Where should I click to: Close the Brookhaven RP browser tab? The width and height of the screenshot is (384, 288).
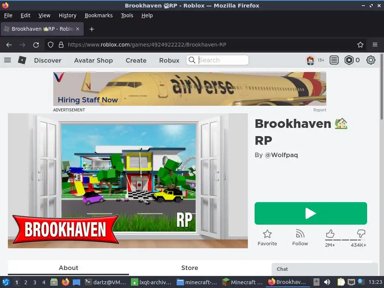click(78, 29)
